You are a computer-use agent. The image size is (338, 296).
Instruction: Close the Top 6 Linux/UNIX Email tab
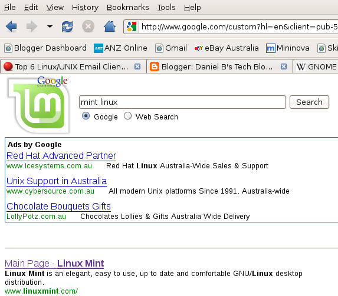pyautogui.click(x=137, y=66)
